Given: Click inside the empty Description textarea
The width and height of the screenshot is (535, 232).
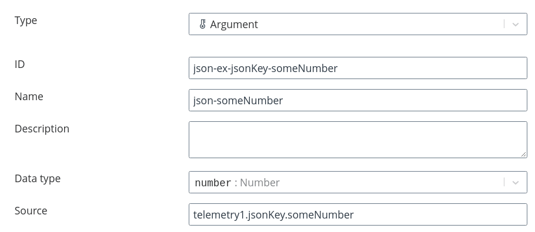Looking at the screenshot, I should (358, 140).
